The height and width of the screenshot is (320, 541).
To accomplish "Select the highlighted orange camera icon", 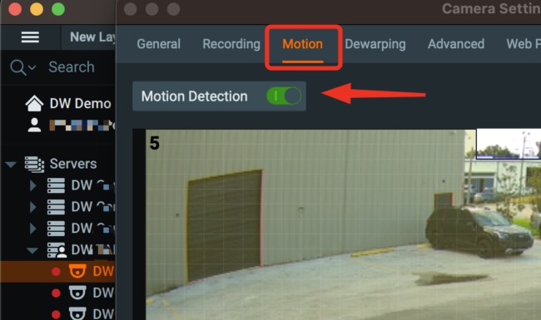I will pyautogui.click(x=77, y=271).
